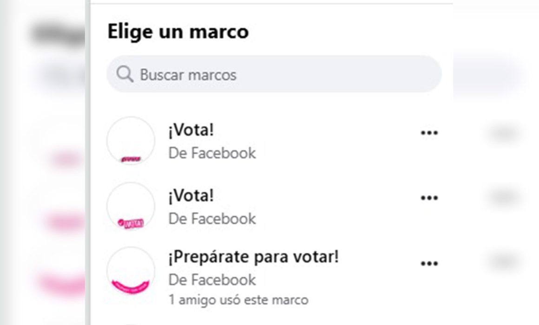Screen dimensions: 539x325
Task: Click the blurred gray item right of ¡Prepárate para votar!
Action: click(x=504, y=262)
